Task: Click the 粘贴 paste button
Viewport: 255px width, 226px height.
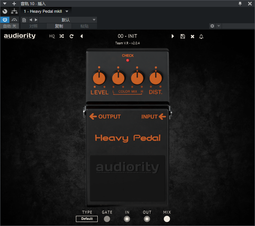Action: (x=84, y=26)
